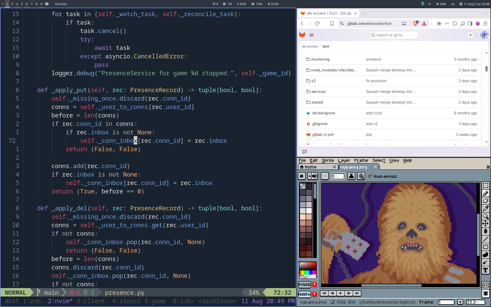Open a new browser tab

click(x=365, y=13)
